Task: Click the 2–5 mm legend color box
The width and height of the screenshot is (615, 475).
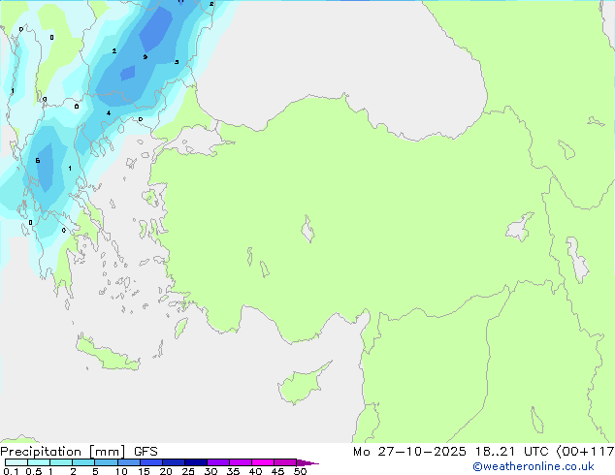Action: 83,462
